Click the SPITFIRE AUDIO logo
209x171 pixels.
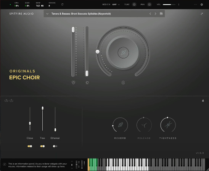(x=21, y=14)
